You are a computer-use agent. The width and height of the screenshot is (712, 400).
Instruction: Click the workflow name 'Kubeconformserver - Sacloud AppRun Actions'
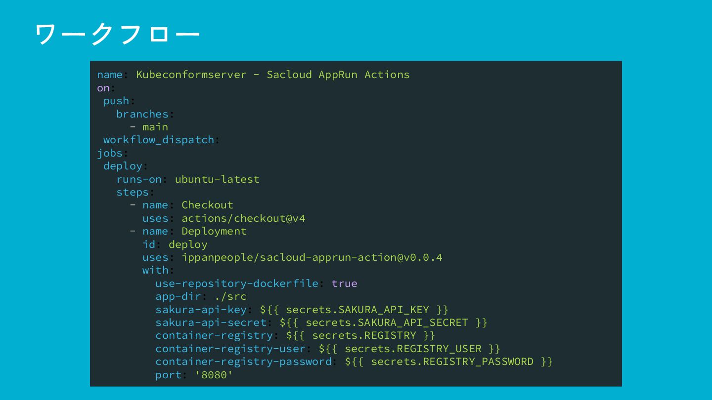273,75
